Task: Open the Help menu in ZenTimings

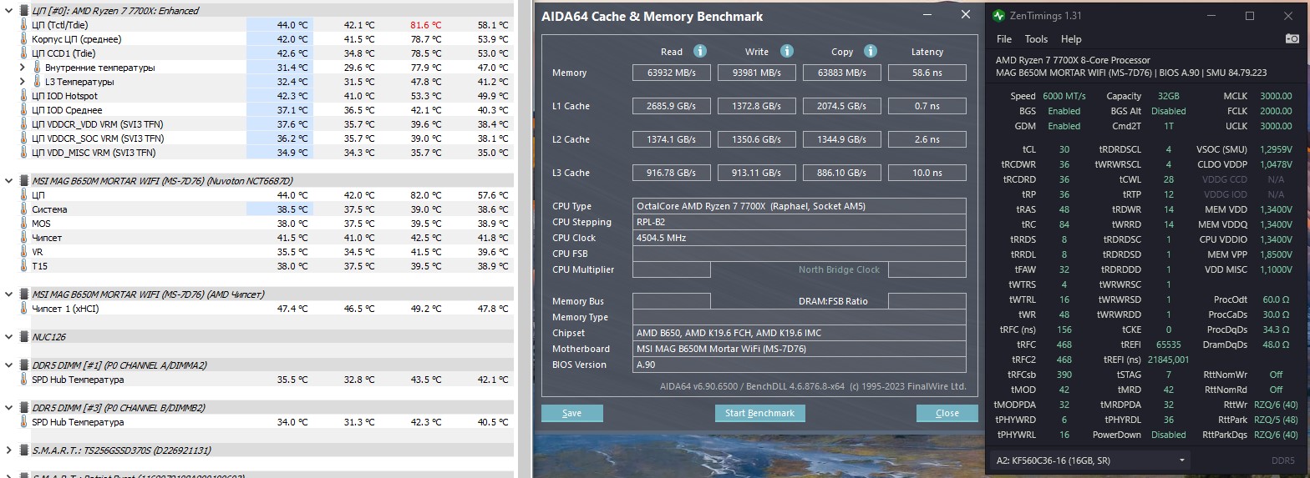Action: click(x=1071, y=39)
